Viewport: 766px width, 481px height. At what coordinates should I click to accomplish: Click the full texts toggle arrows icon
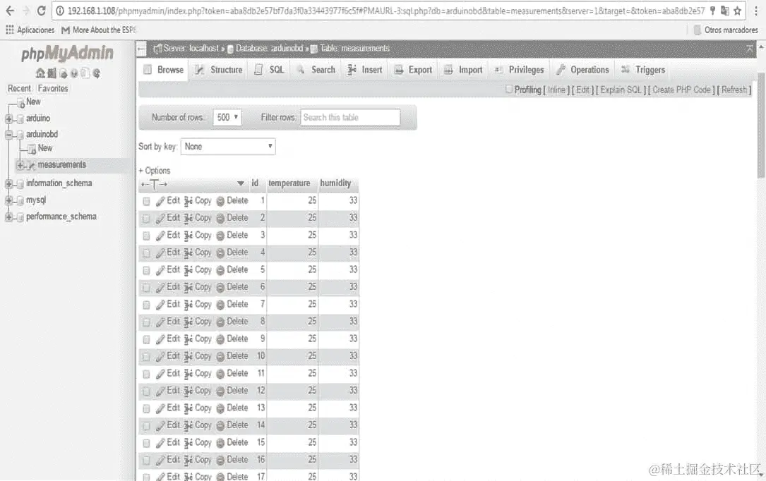(154, 184)
